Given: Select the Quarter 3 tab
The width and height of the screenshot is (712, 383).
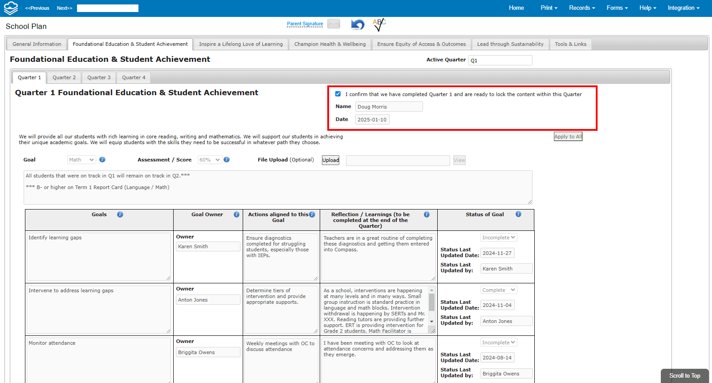Looking at the screenshot, I should [99, 77].
